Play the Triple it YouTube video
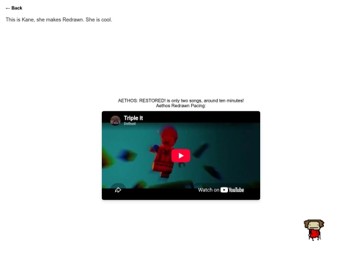Image resolution: width=362 pixels, height=271 pixels. pos(181,156)
